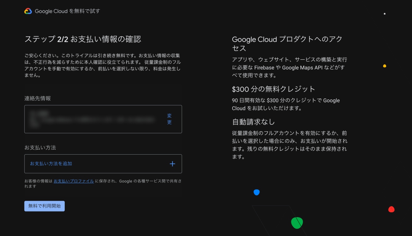Click the small yellow dot
The height and width of the screenshot is (236, 412).
click(x=384, y=66)
